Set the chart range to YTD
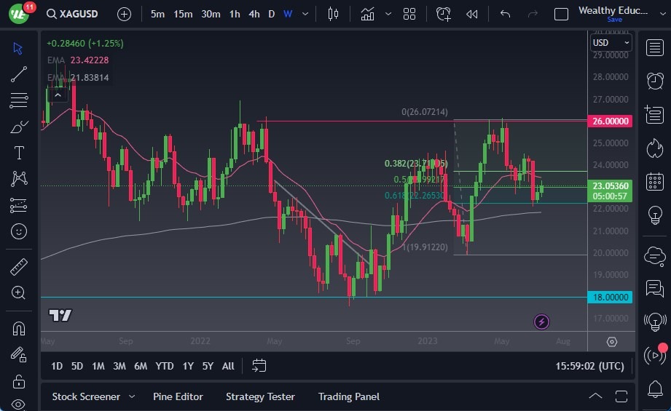This screenshot has width=671, height=411. tap(164, 366)
